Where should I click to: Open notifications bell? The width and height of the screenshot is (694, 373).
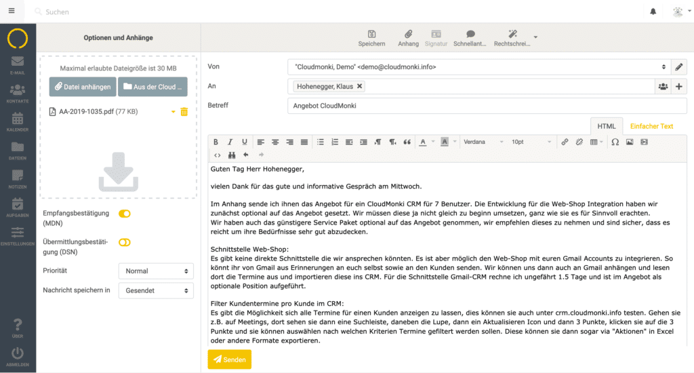(x=653, y=12)
